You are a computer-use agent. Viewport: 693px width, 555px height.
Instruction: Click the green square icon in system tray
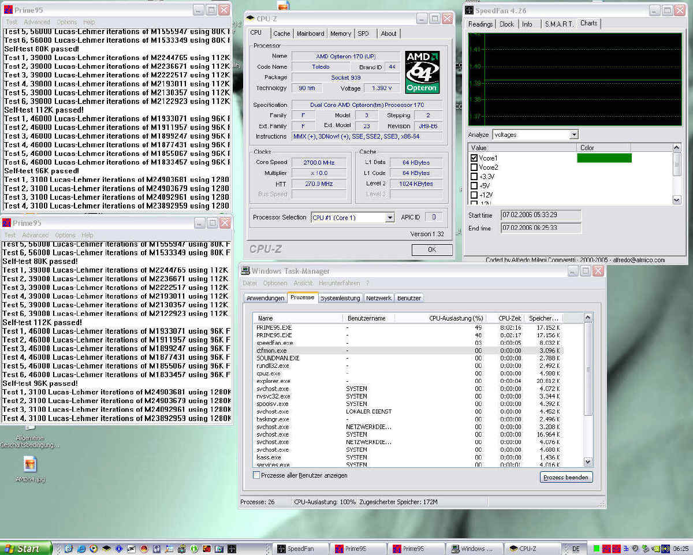[x=597, y=549]
